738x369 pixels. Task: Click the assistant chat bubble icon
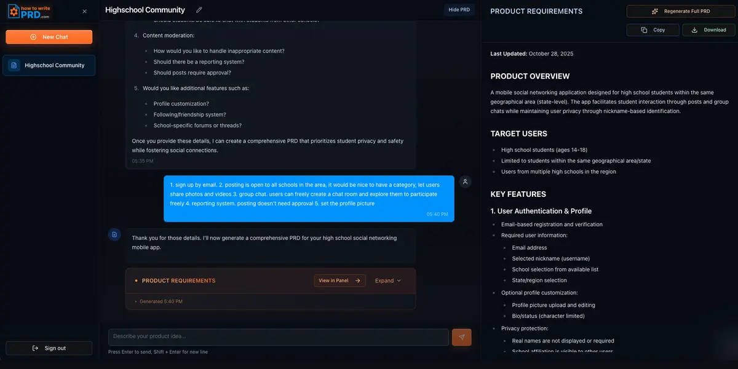tap(114, 234)
